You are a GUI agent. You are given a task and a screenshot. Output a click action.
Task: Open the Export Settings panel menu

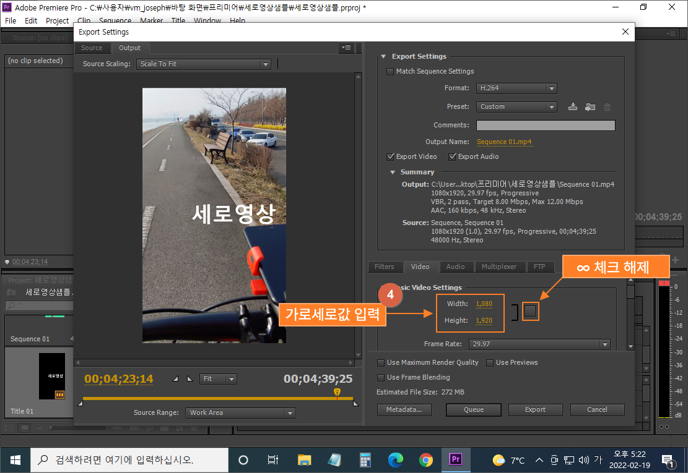(x=346, y=48)
